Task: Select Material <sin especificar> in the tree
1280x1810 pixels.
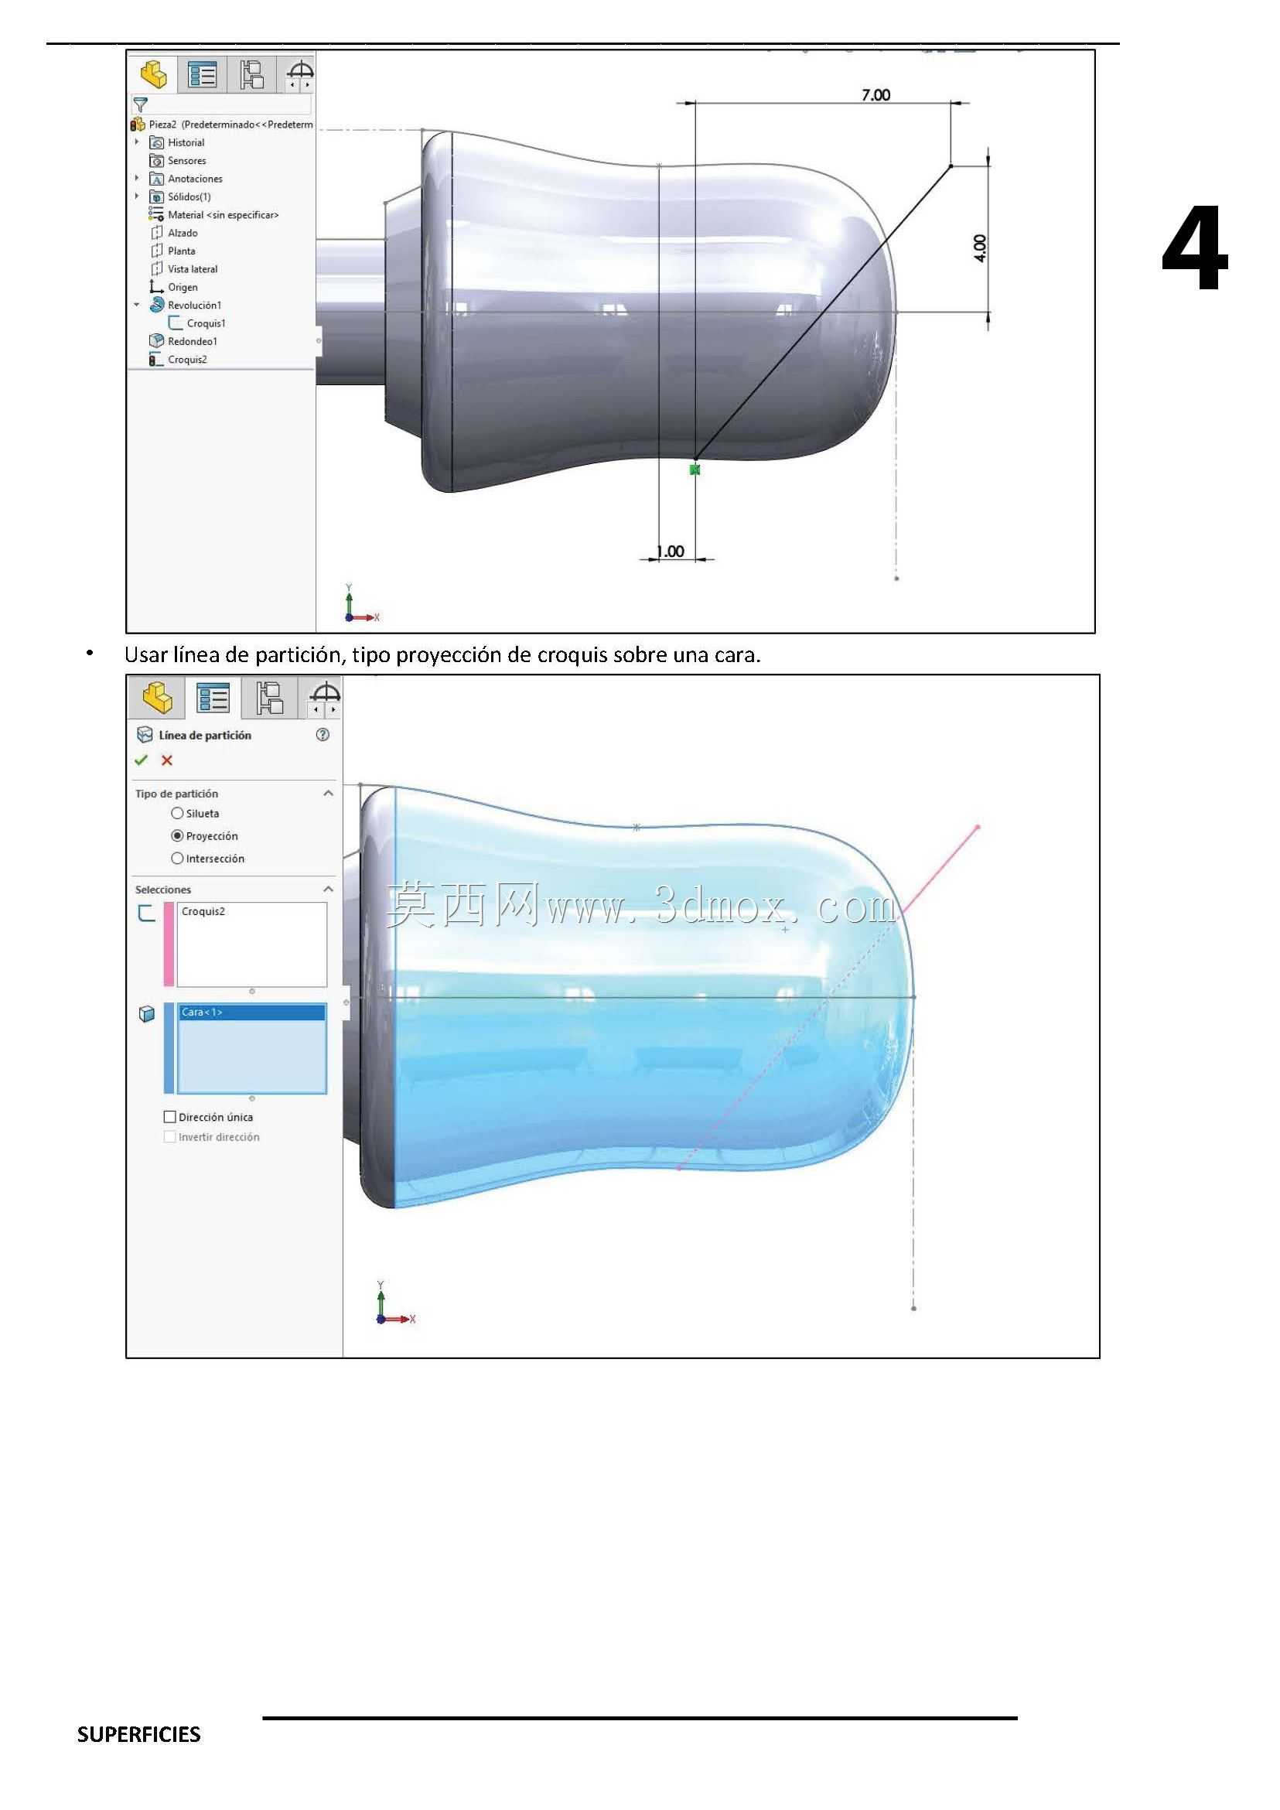Action: tap(223, 215)
